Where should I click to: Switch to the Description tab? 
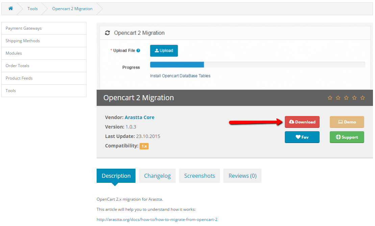coord(116,176)
